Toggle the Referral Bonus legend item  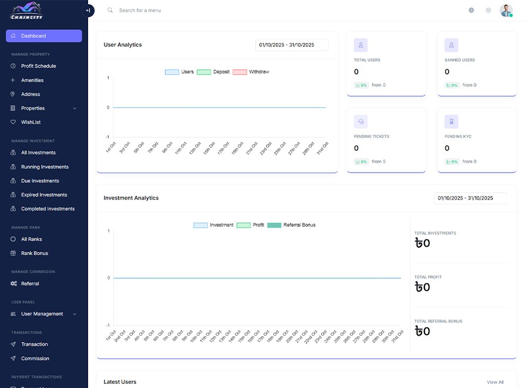click(291, 225)
